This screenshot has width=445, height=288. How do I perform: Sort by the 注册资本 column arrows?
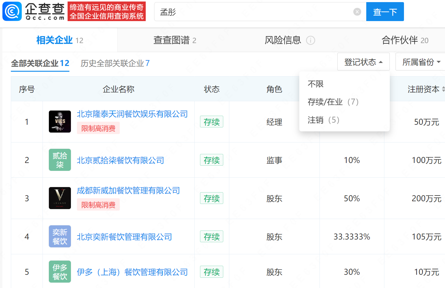(443, 89)
